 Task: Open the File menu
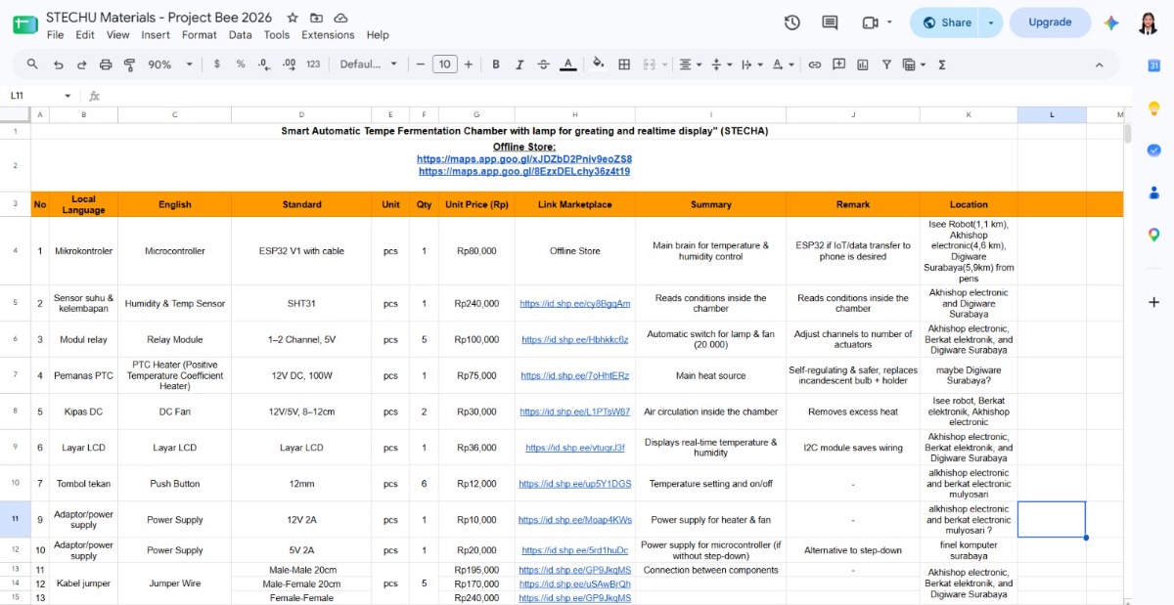point(56,35)
